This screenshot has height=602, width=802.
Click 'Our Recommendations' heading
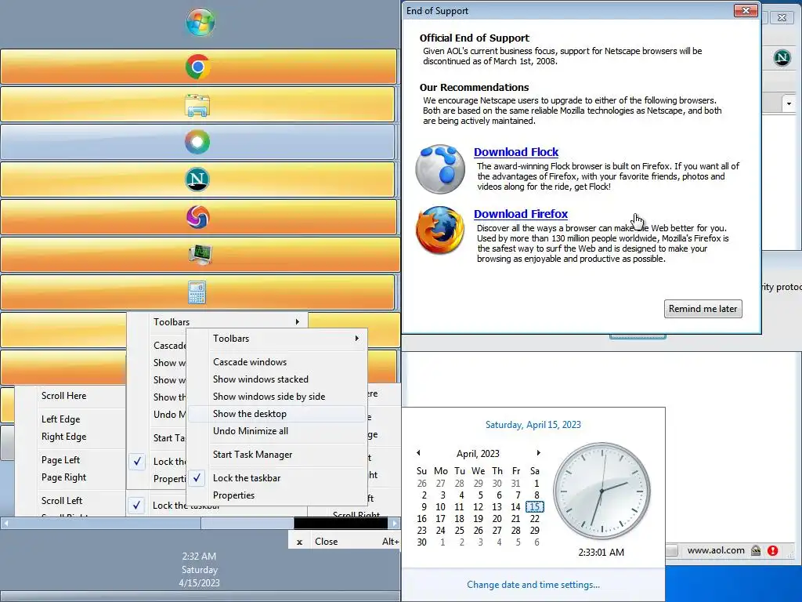(474, 88)
